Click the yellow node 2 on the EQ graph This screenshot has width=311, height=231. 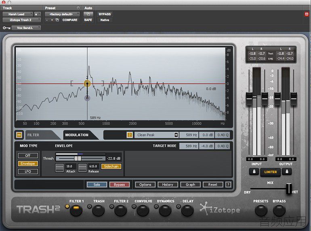point(87,84)
